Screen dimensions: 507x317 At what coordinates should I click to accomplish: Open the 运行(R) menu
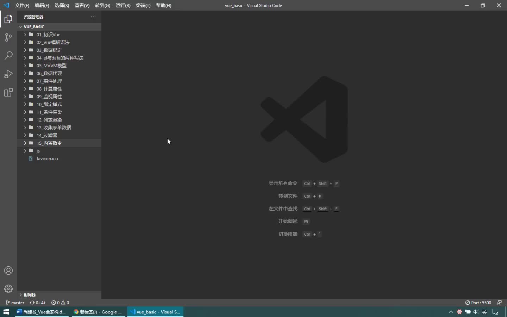click(x=123, y=6)
